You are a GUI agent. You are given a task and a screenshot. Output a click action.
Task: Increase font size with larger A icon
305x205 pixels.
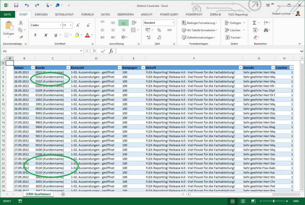click(x=78, y=25)
